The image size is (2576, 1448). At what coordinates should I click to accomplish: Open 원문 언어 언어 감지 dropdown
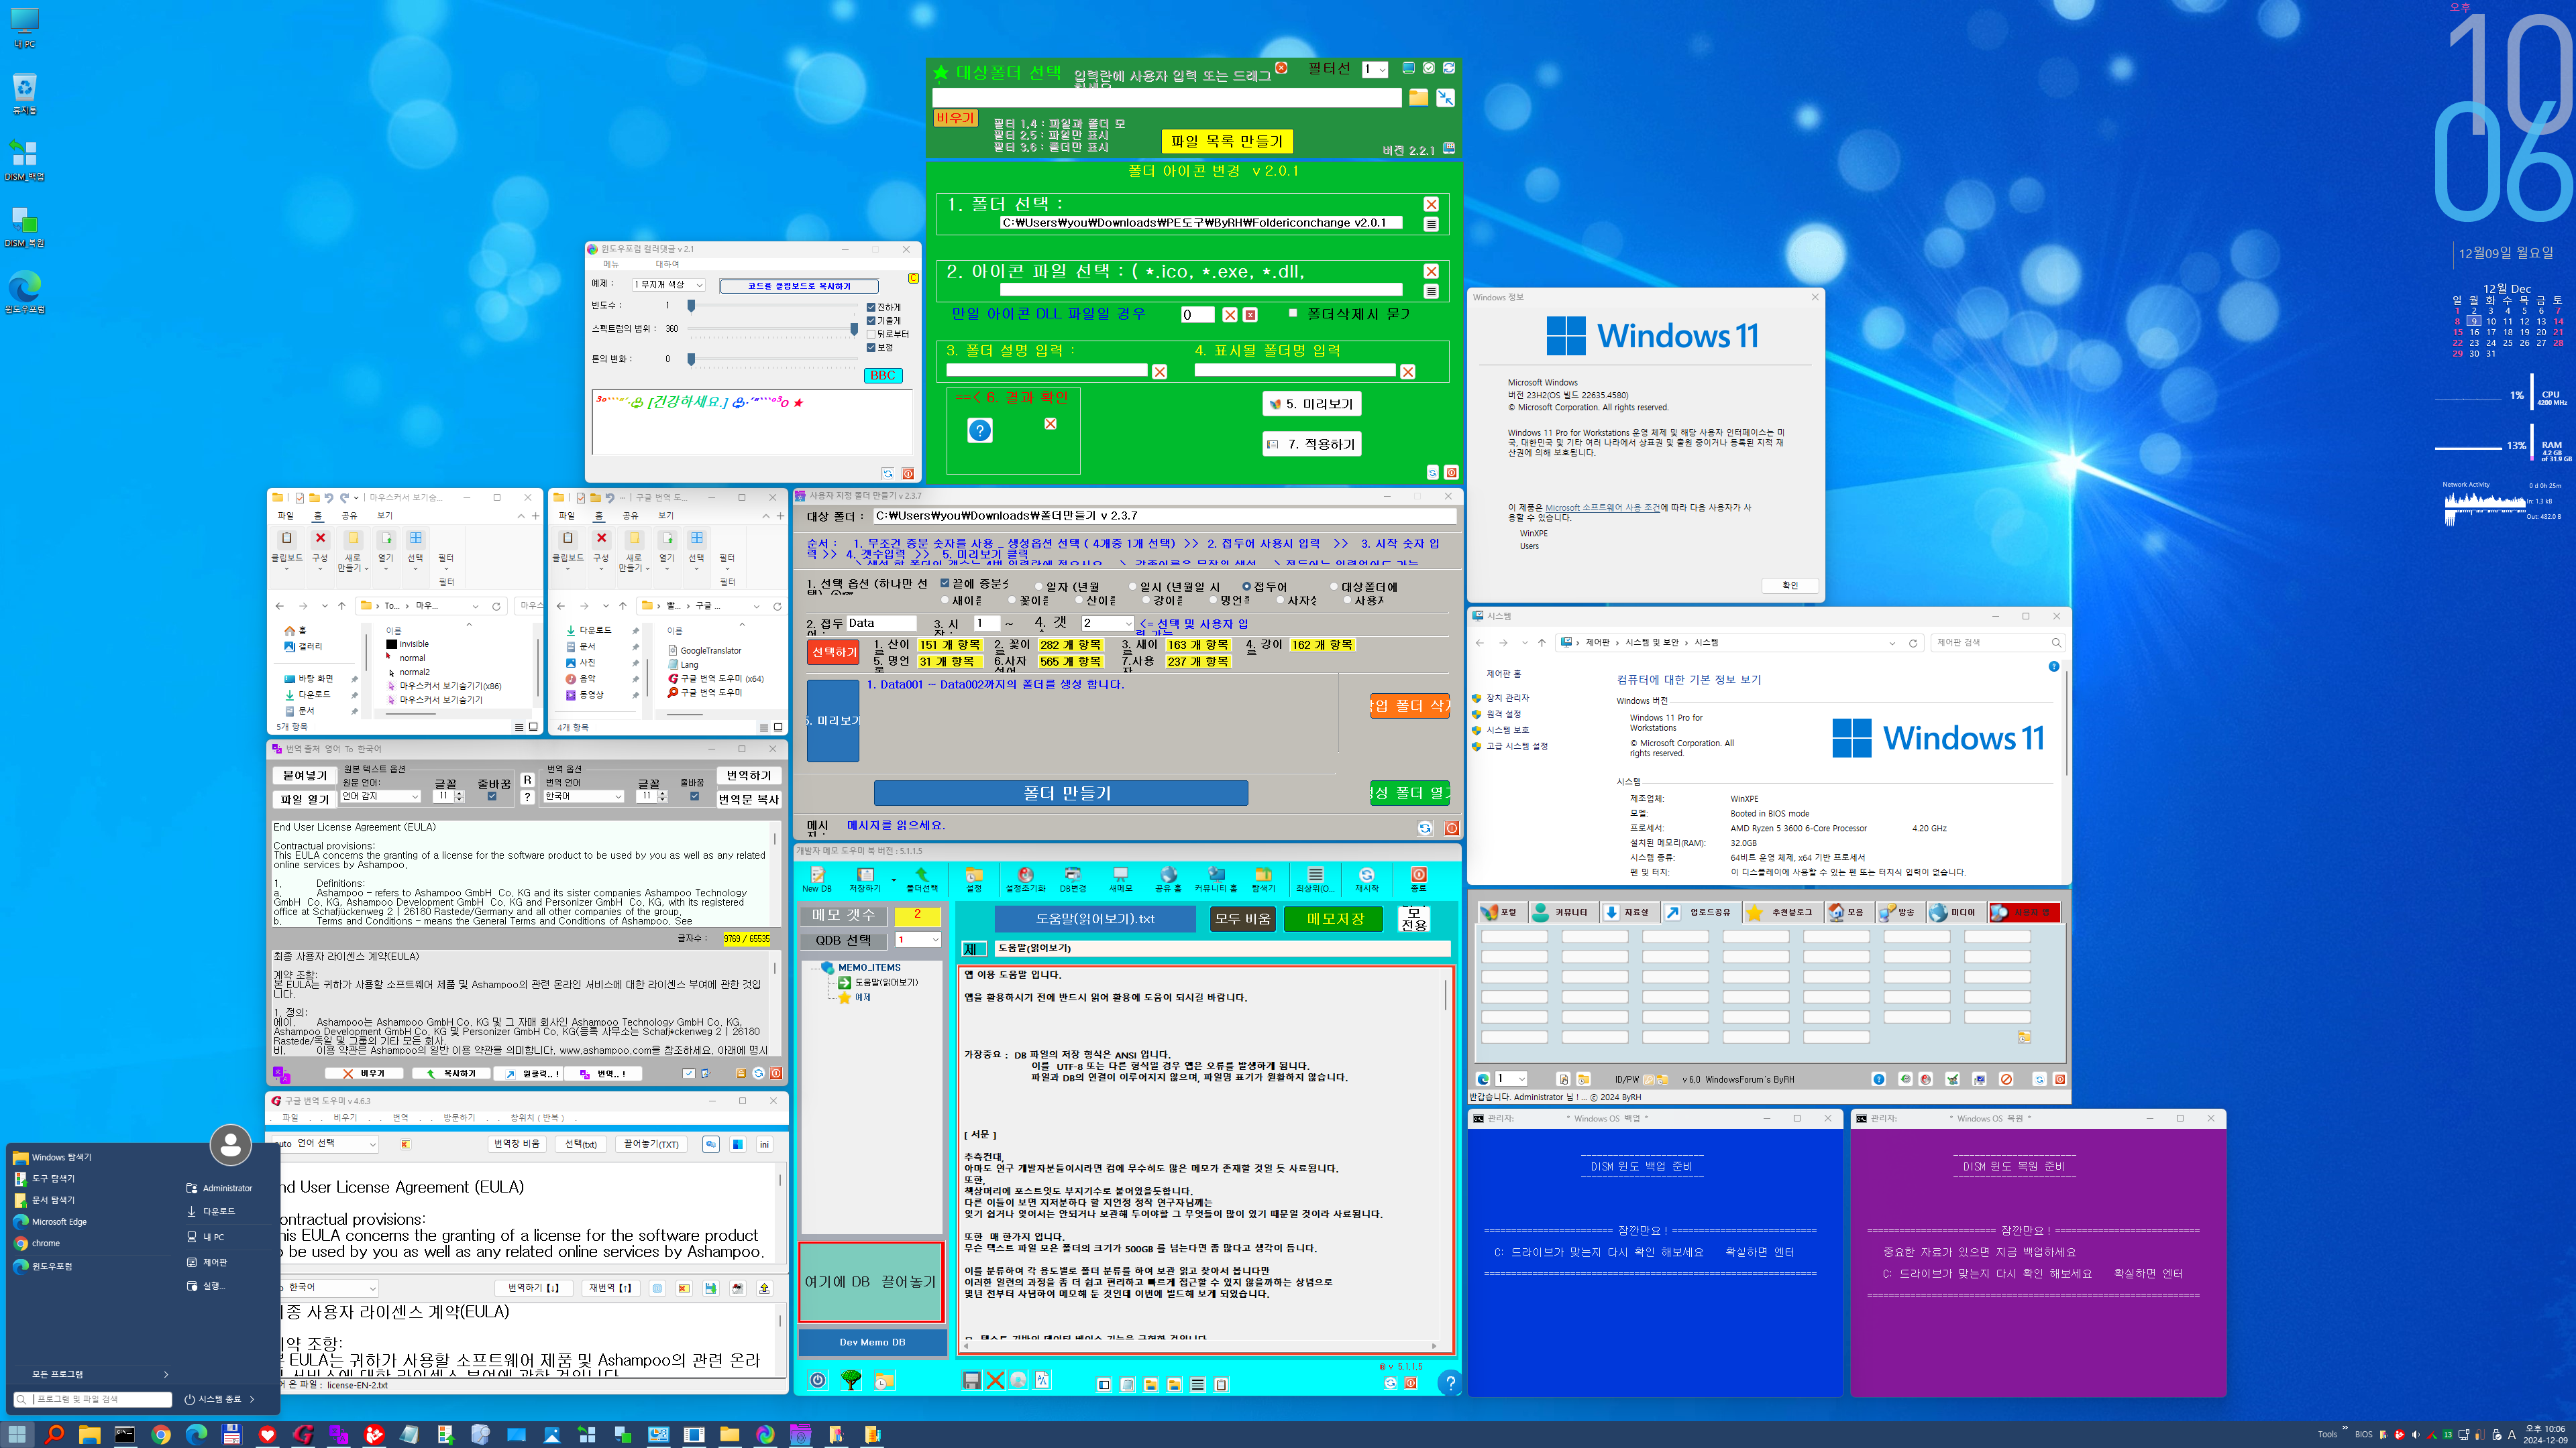coord(380,798)
